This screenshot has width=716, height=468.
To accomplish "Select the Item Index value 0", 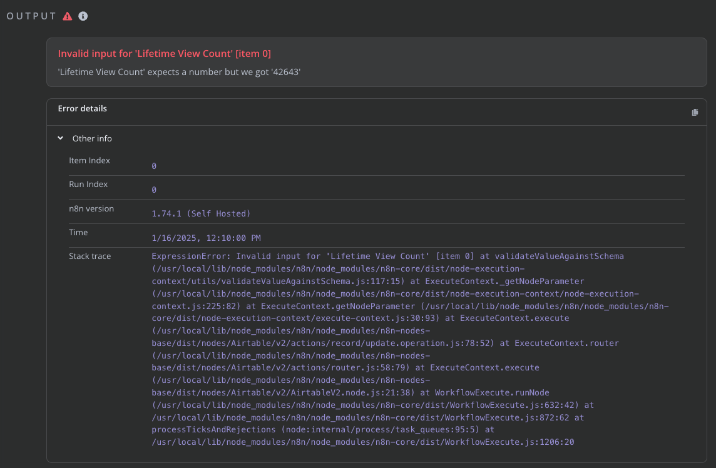I will pos(153,166).
